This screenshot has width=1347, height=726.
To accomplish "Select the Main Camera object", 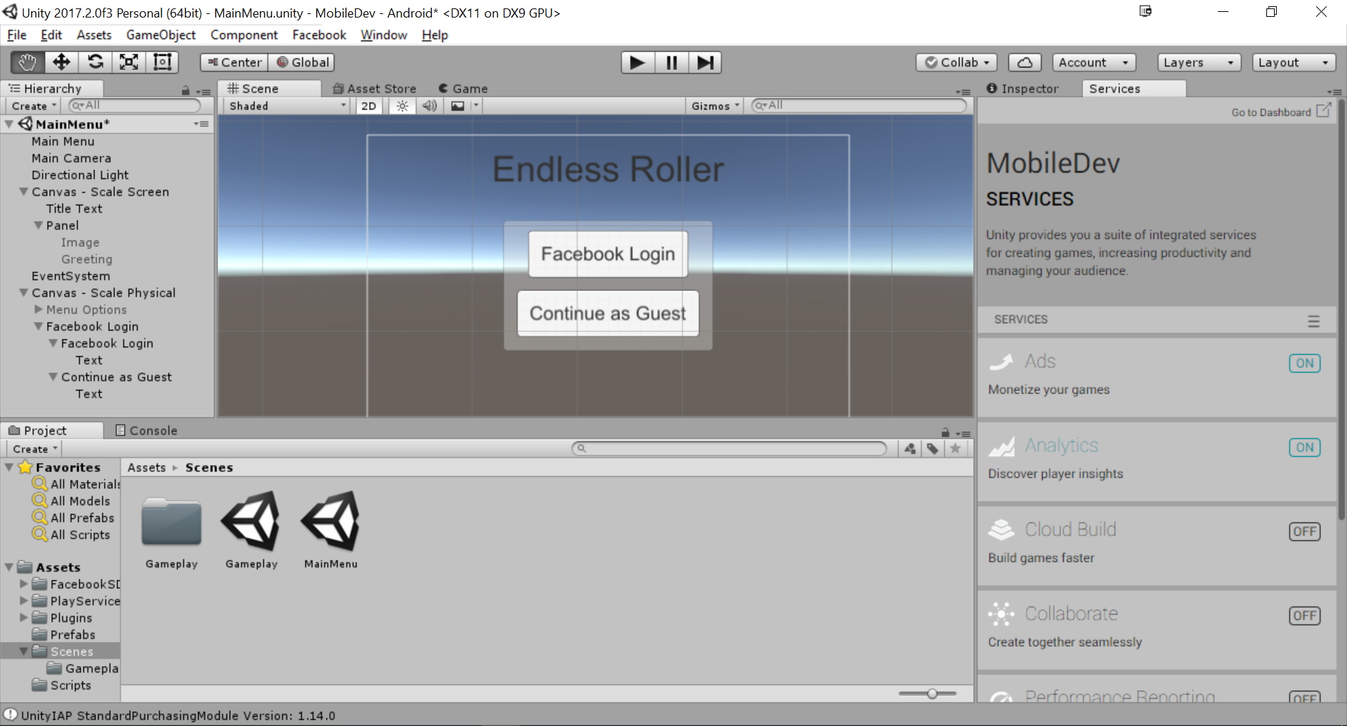I will pos(71,158).
